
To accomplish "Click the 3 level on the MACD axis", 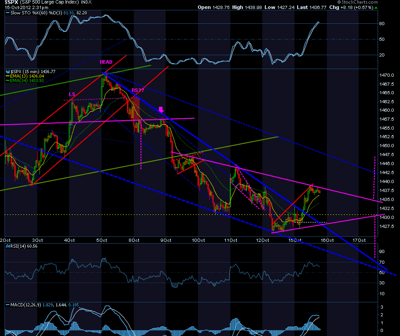I will click(x=382, y=307).
